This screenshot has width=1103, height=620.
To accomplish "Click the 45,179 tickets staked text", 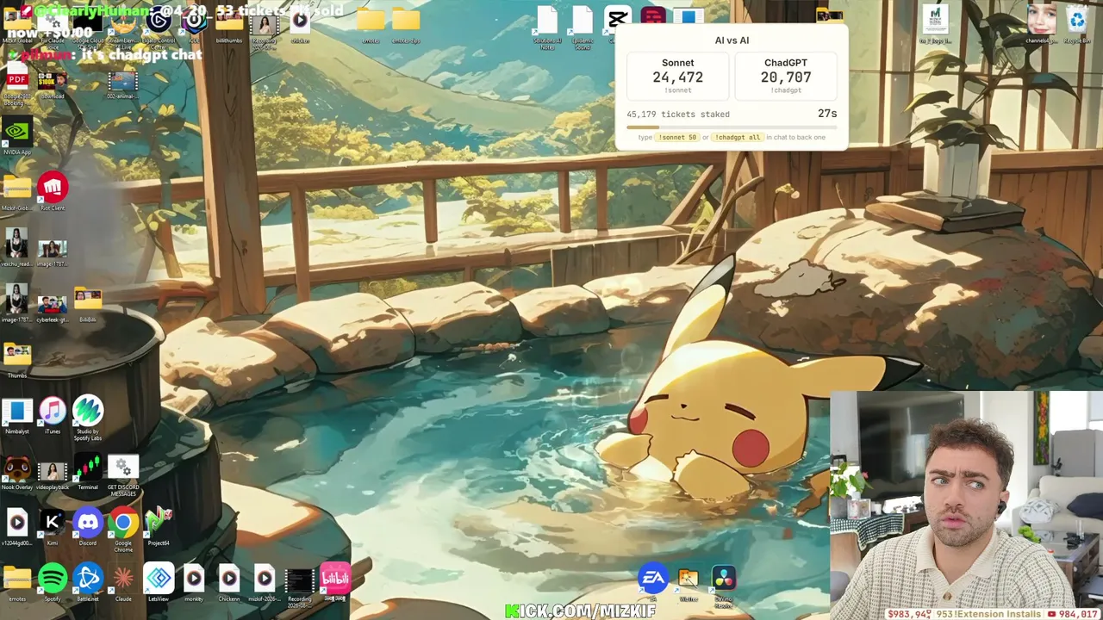I will (678, 114).
